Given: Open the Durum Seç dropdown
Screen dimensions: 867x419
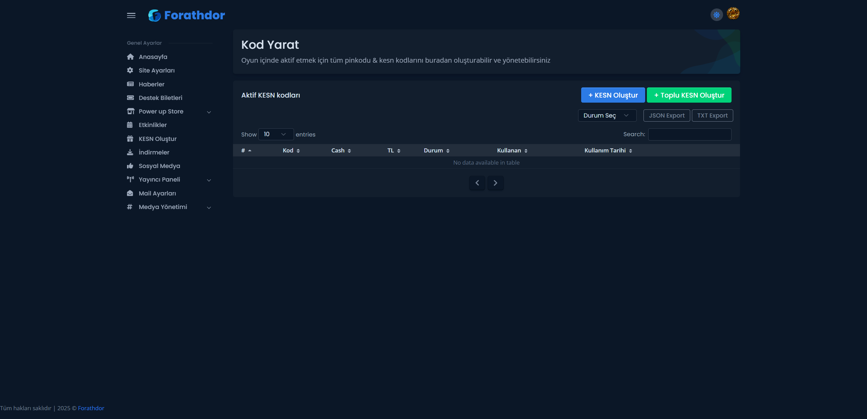Looking at the screenshot, I should pos(607,116).
